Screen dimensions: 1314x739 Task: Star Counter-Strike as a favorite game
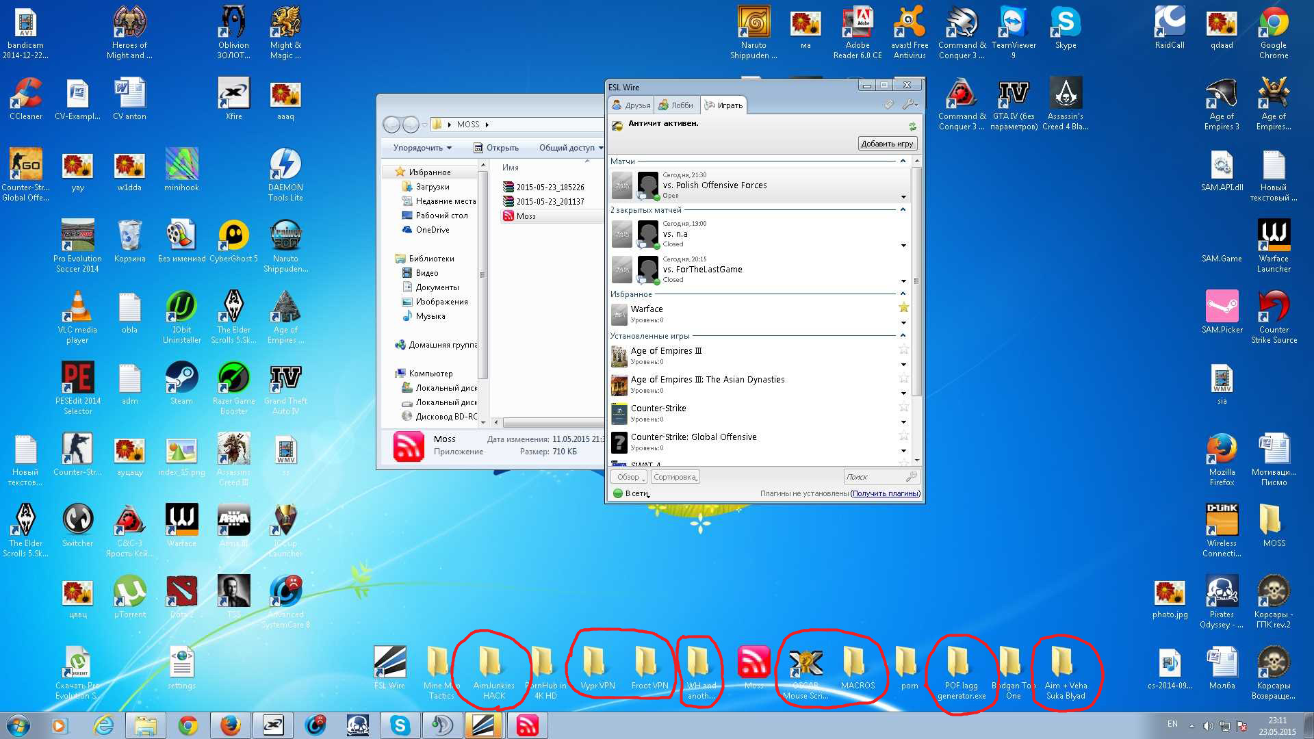click(903, 407)
